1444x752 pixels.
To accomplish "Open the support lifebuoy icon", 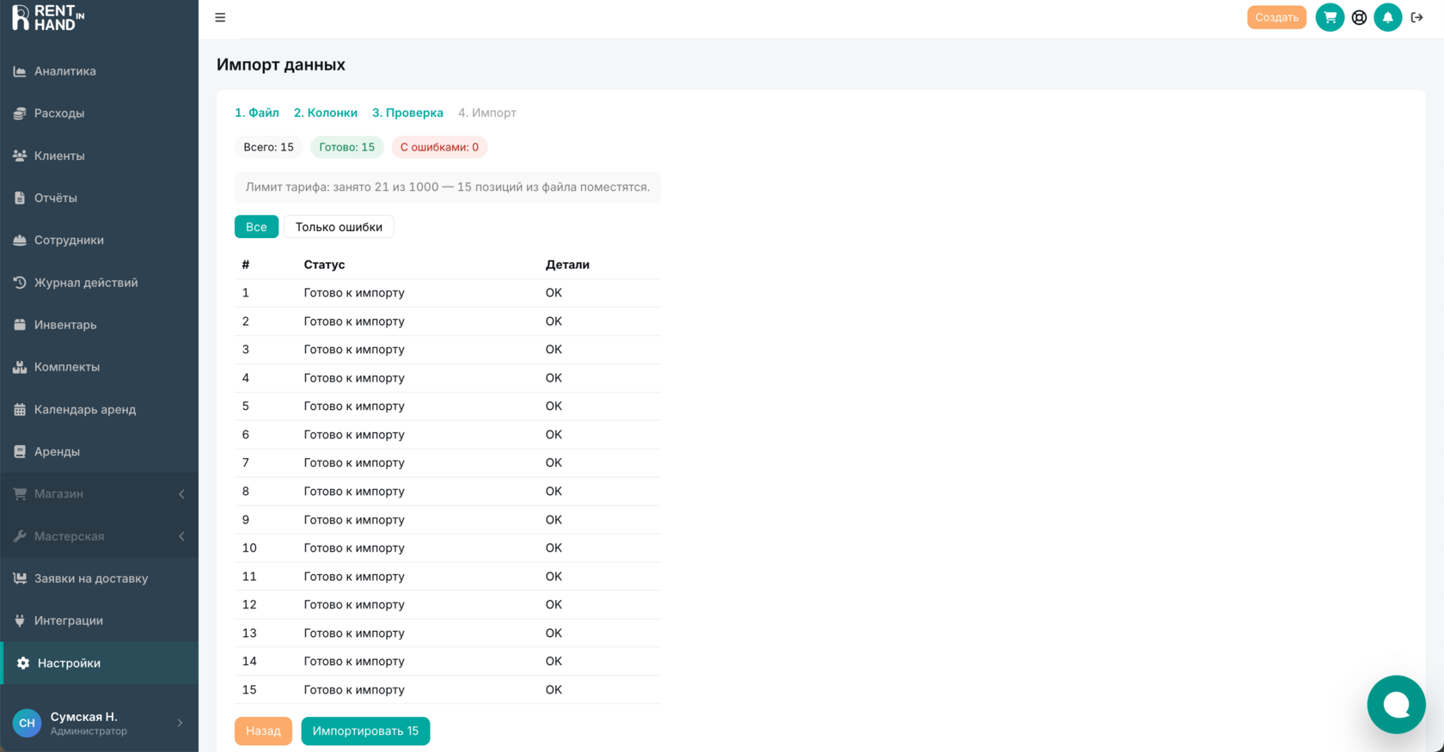I will point(1359,17).
